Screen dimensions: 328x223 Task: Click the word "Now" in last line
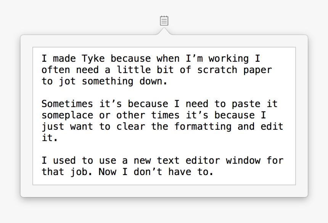[107, 172]
